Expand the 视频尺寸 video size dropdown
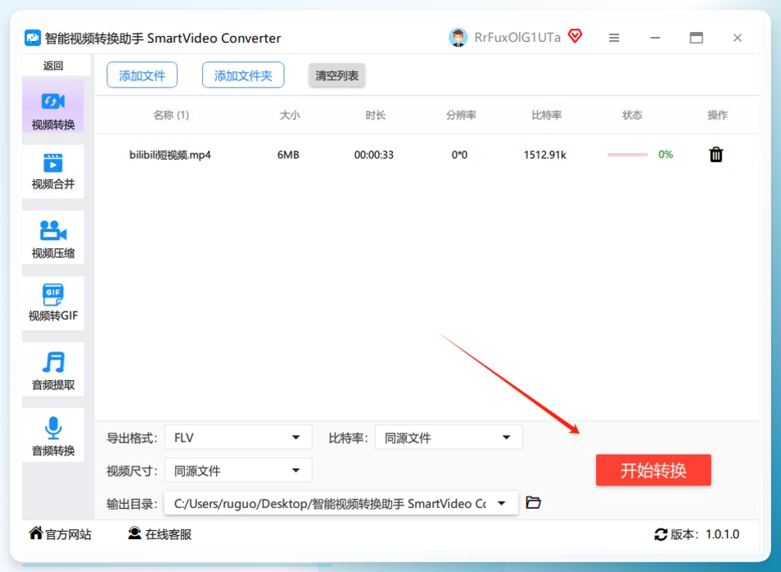The image size is (781, 572). (238, 470)
